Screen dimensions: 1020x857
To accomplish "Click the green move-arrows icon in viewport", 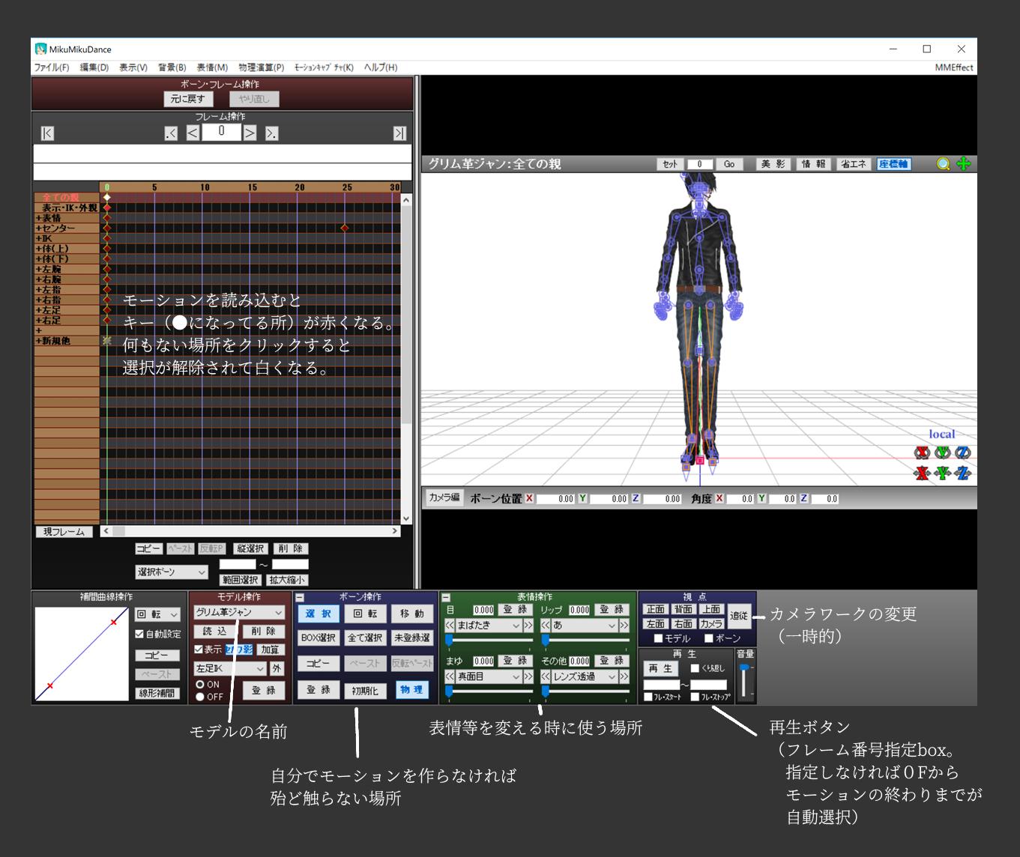I will coord(964,164).
